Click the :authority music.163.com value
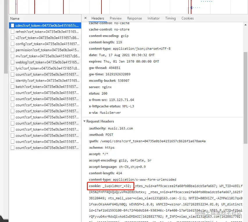 pos(120,129)
